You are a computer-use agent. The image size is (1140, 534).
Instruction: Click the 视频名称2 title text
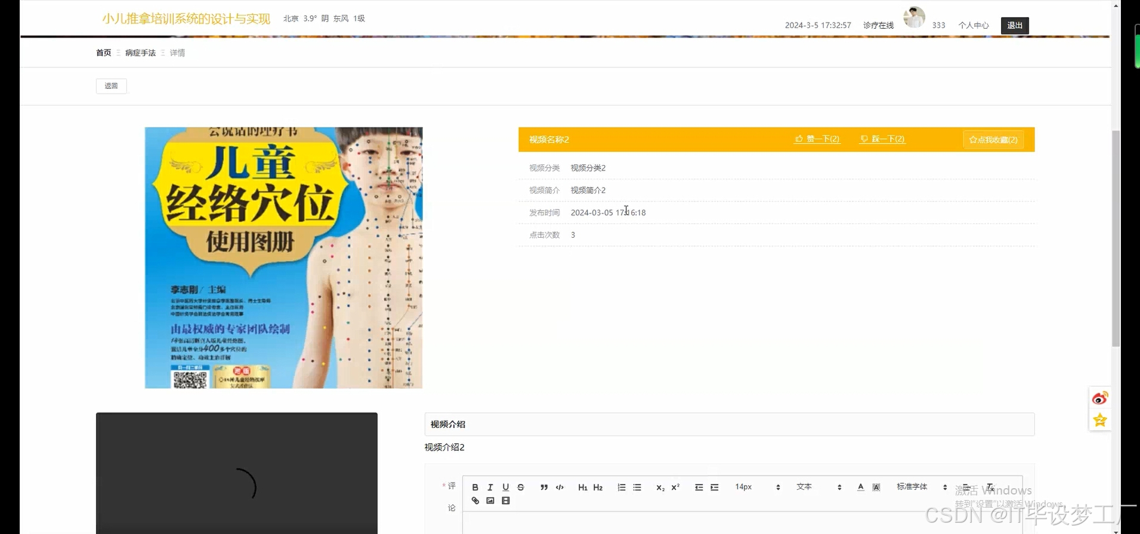point(549,139)
